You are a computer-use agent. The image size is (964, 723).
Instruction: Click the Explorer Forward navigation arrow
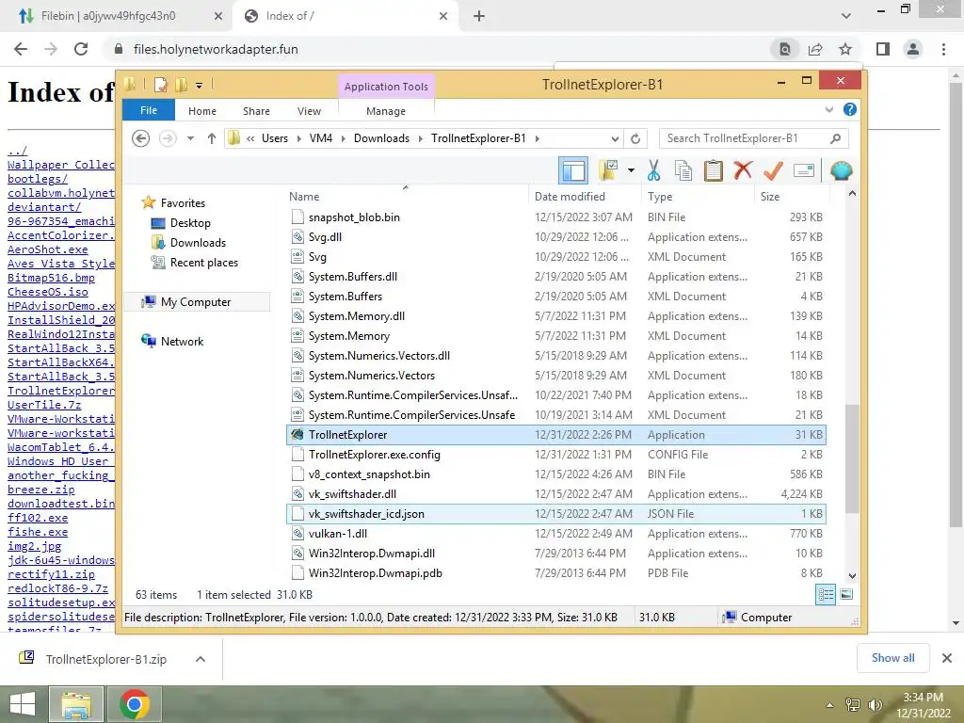point(168,138)
